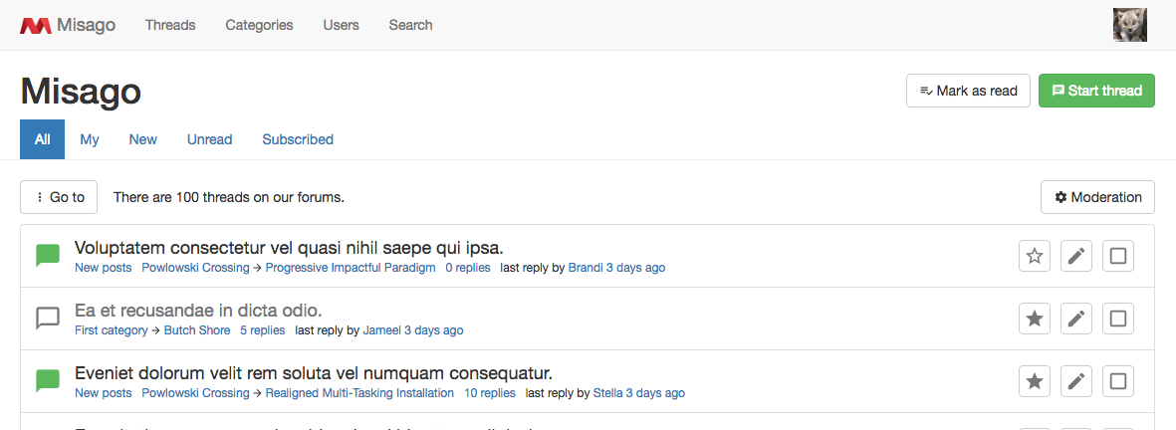Click pencil icon on Ea et recusandae thread
Viewport: 1176px width, 430px height.
coord(1075,319)
